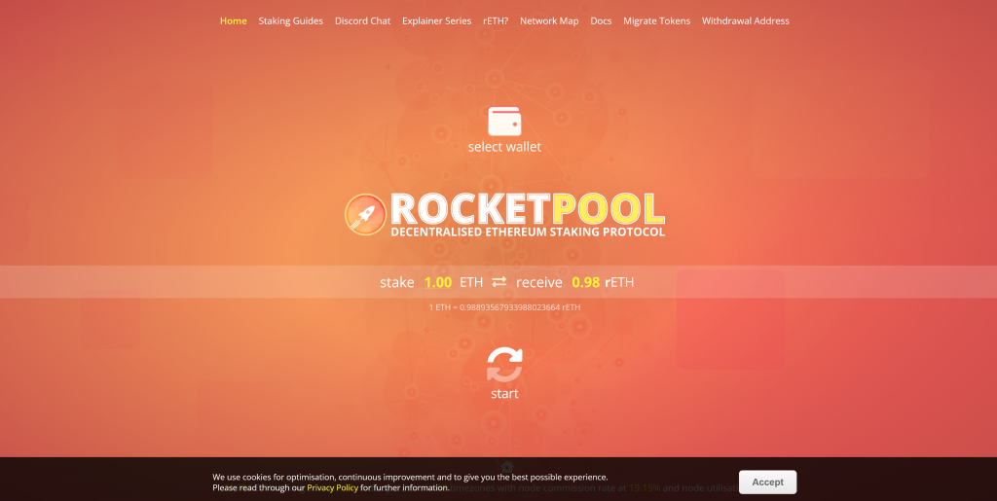Viewport: 997px width, 501px height.
Task: Open the Withdrawal Address page
Action: pyautogui.click(x=745, y=21)
